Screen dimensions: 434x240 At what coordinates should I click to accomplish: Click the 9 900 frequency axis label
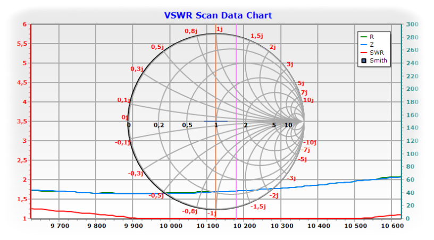pos(133,226)
